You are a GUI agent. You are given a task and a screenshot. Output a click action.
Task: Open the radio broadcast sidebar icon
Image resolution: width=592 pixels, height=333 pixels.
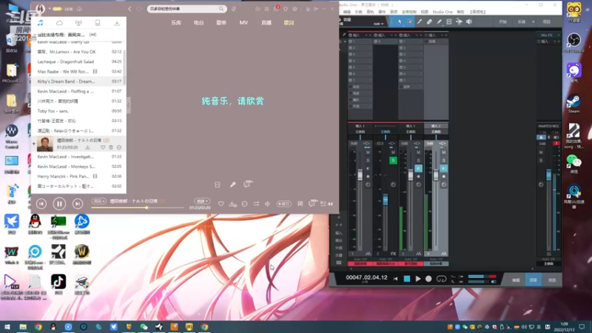point(78,23)
